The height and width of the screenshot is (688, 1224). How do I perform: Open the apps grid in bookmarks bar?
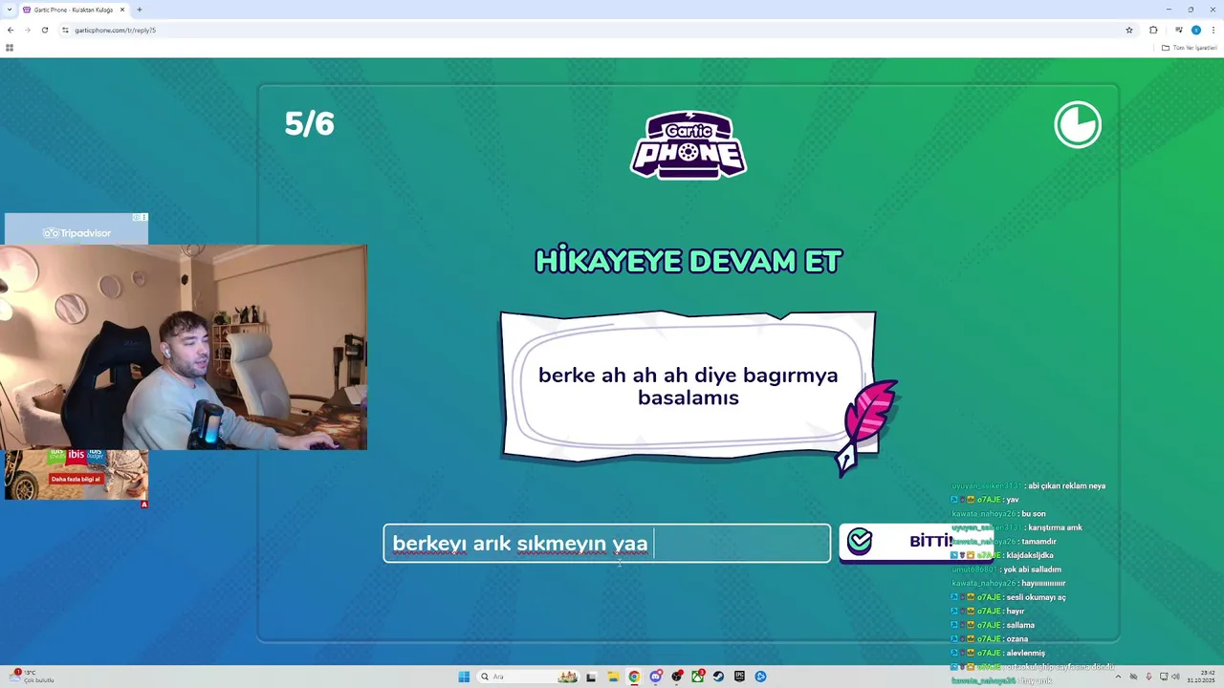[x=10, y=47]
